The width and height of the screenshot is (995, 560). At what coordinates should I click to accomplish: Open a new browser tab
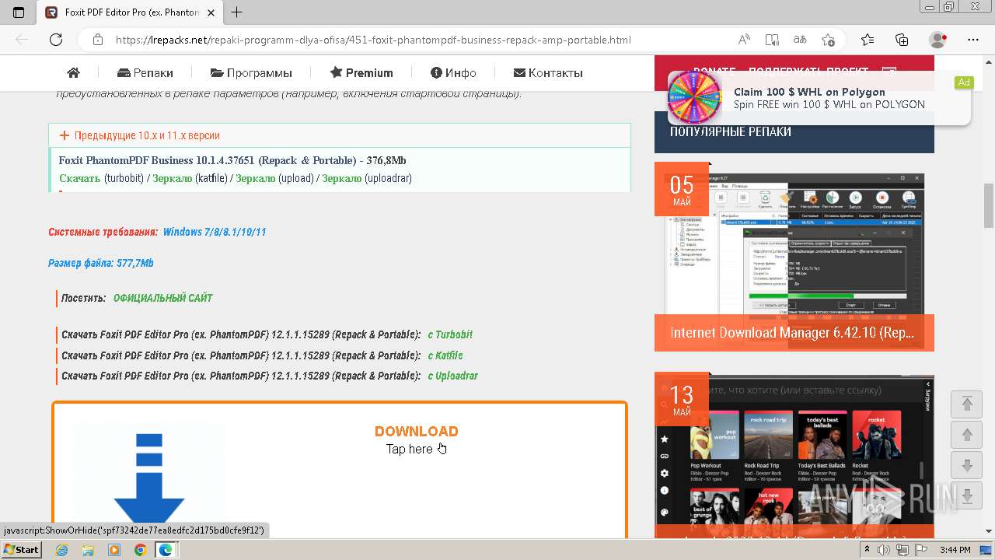(237, 12)
